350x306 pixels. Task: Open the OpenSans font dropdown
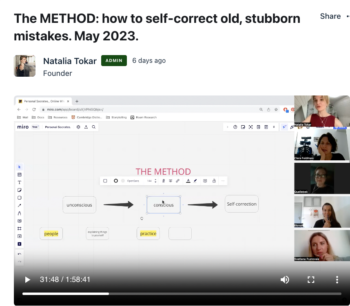(x=133, y=181)
